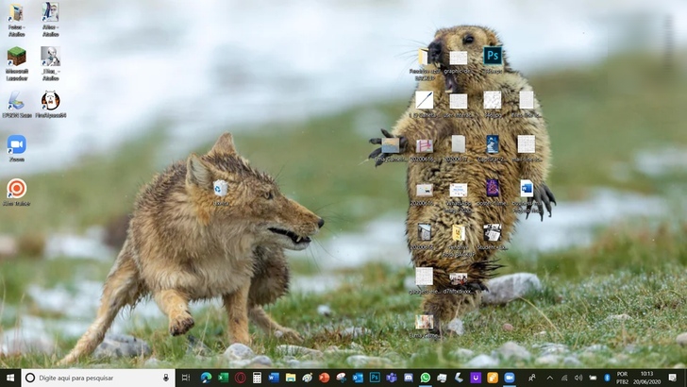The height and width of the screenshot is (387, 687).
Task: Open the Photoshop file on the desktop
Action: (493, 56)
